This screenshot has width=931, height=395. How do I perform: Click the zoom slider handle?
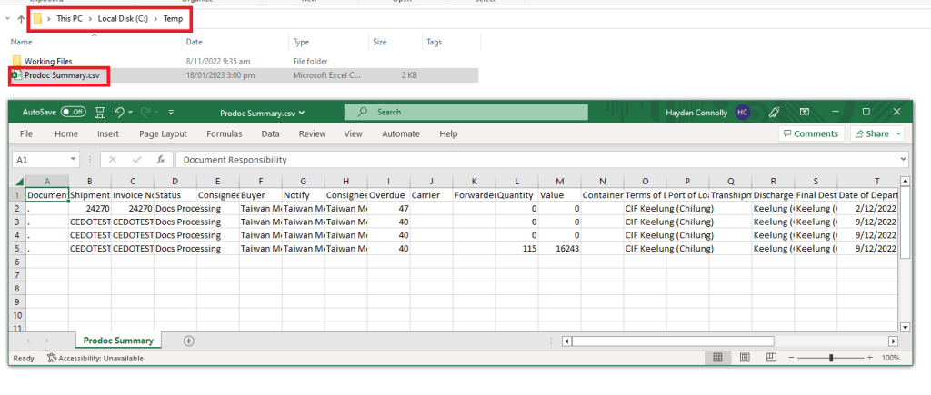point(831,358)
